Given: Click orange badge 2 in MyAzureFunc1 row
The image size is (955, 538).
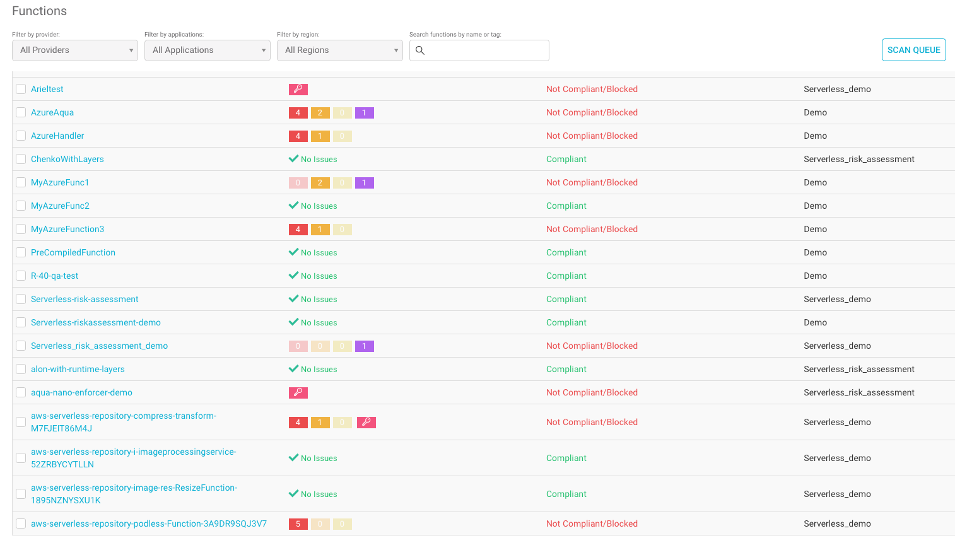Looking at the screenshot, I should pos(320,183).
